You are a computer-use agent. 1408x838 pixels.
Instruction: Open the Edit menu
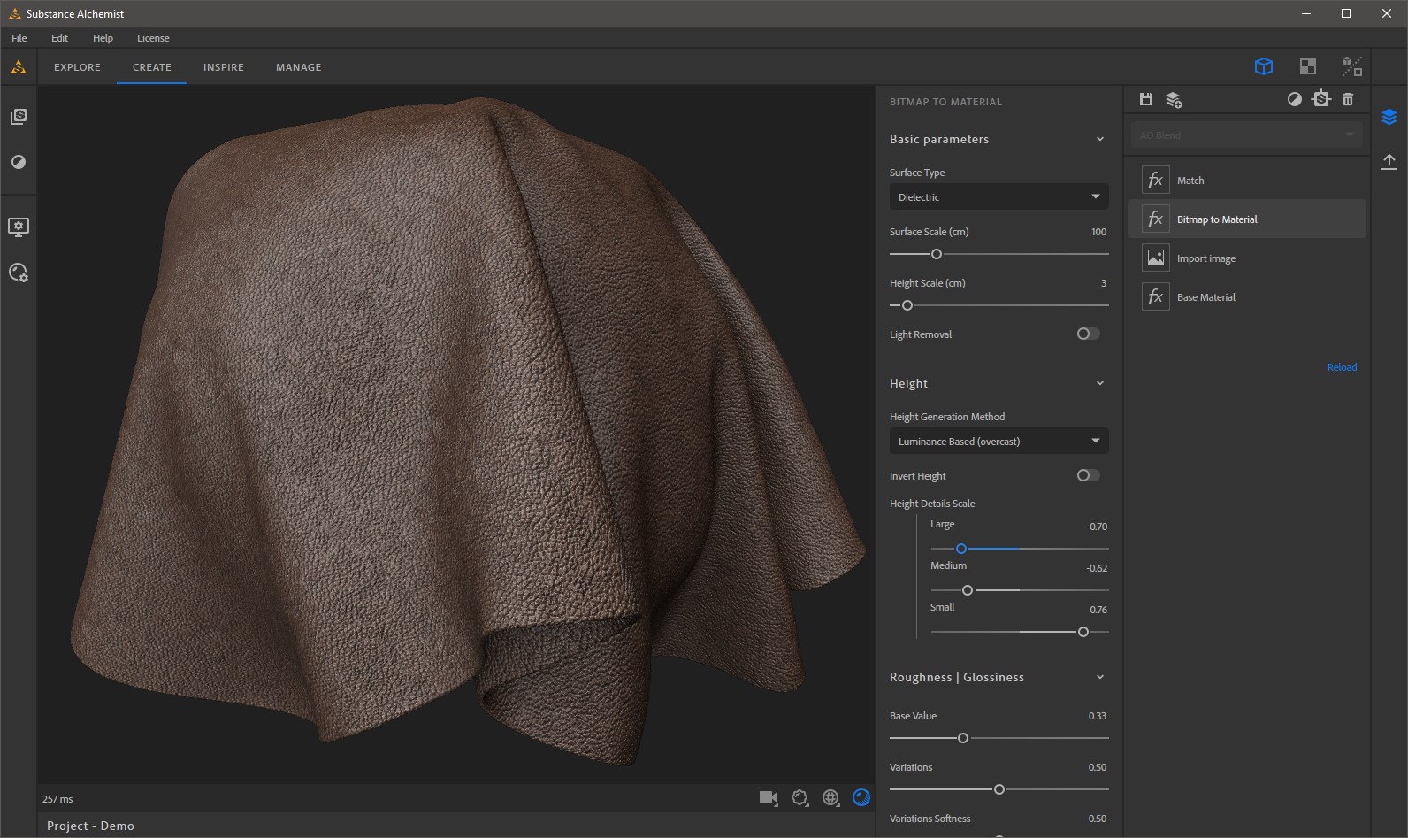(59, 38)
